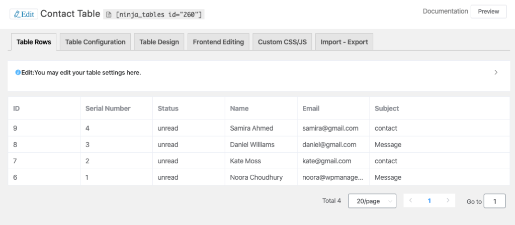Go to previous page arrow in pagination
Screen dimensions: 515x225
coord(411,200)
